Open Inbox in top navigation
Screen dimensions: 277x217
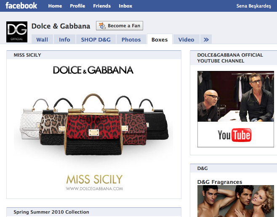click(x=125, y=6)
